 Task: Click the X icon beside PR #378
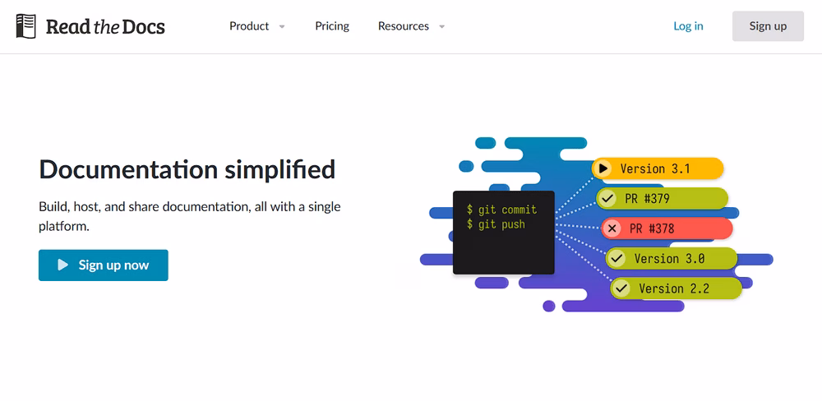tap(612, 228)
